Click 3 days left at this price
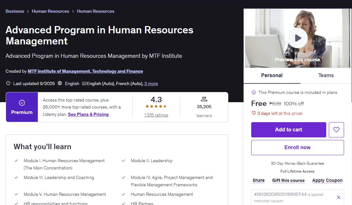Viewport: 352px width, 205px height. (x=280, y=113)
